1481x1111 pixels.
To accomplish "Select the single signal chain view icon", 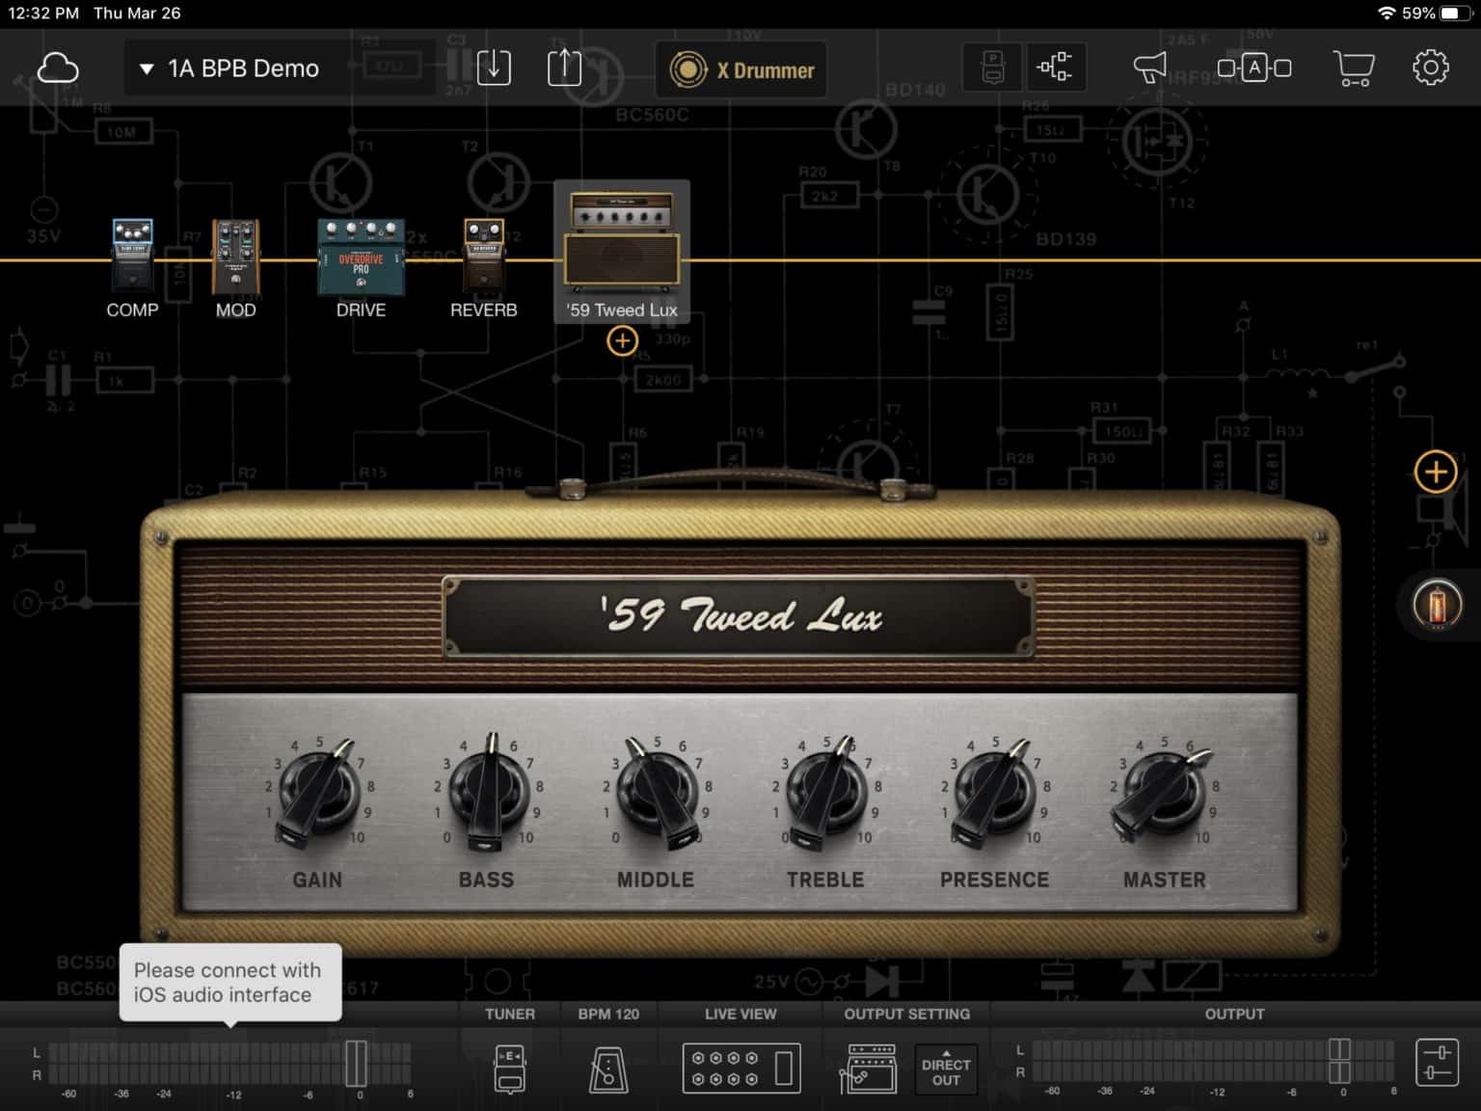I will point(993,68).
